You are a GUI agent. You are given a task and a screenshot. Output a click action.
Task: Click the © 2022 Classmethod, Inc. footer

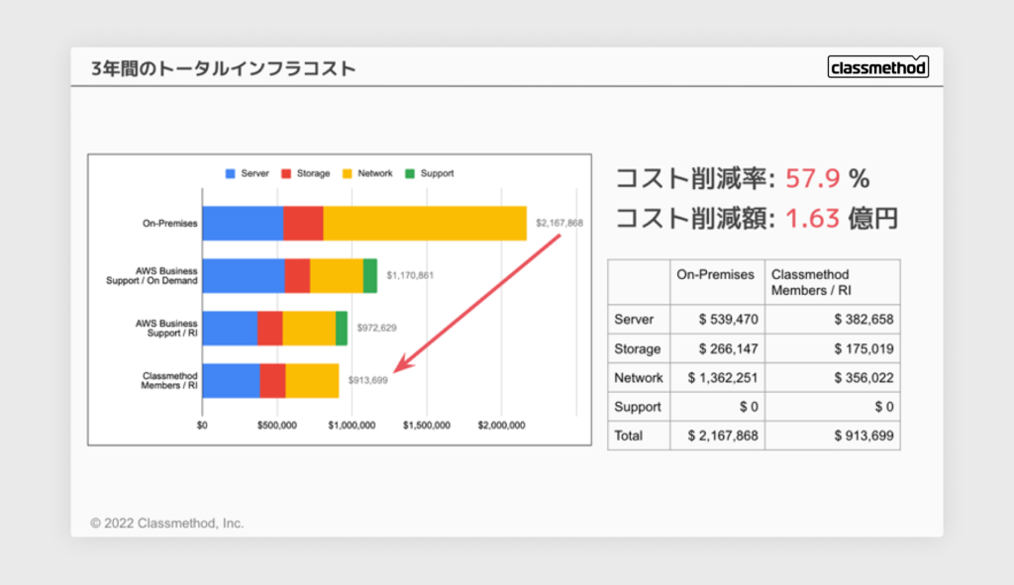[167, 523]
